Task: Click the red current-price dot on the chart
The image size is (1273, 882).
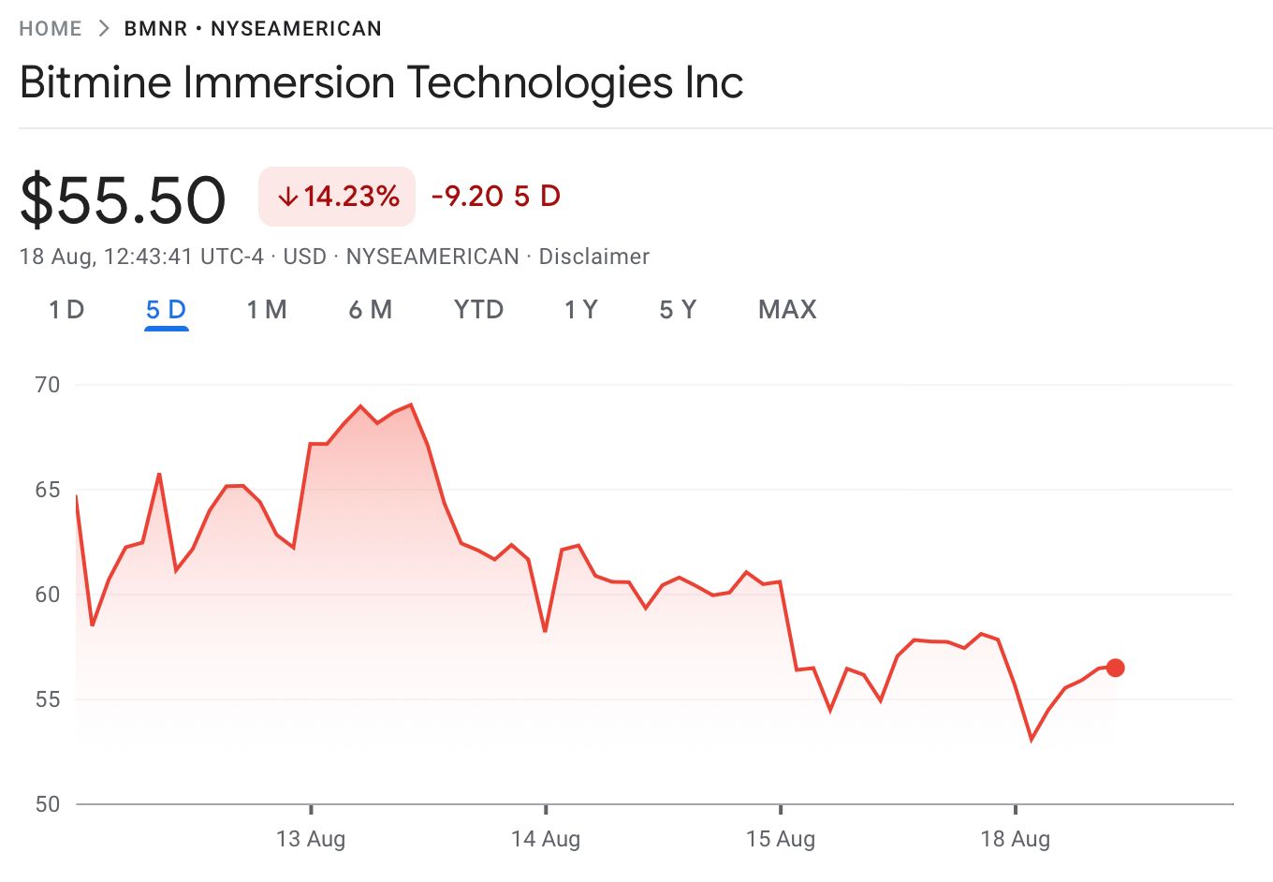Action: [1115, 668]
